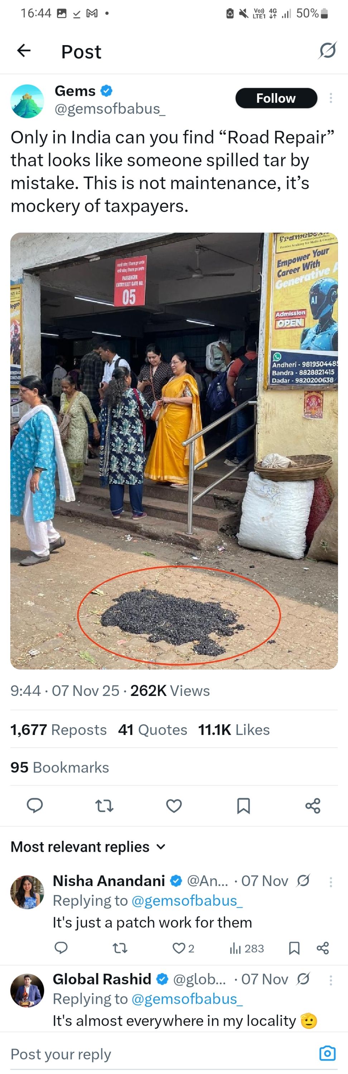View the 41 Quotes list

click(x=153, y=730)
